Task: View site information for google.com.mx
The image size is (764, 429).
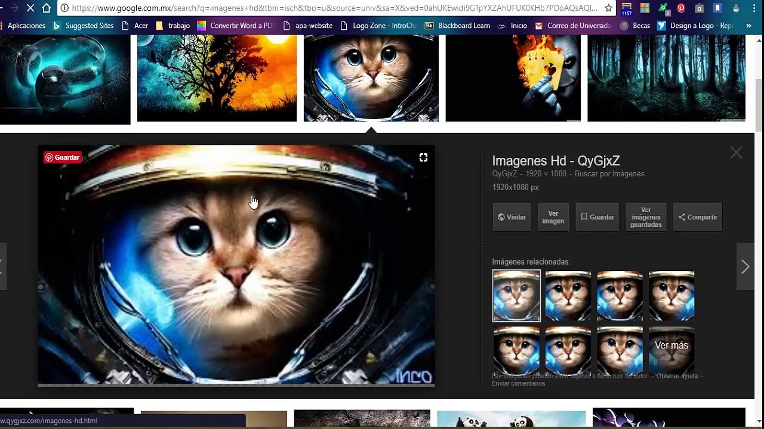Action: tap(64, 8)
